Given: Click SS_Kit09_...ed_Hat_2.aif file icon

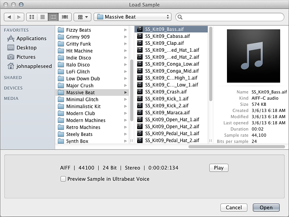Looking at the screenshot, I should pyautogui.click(x=140, y=57).
